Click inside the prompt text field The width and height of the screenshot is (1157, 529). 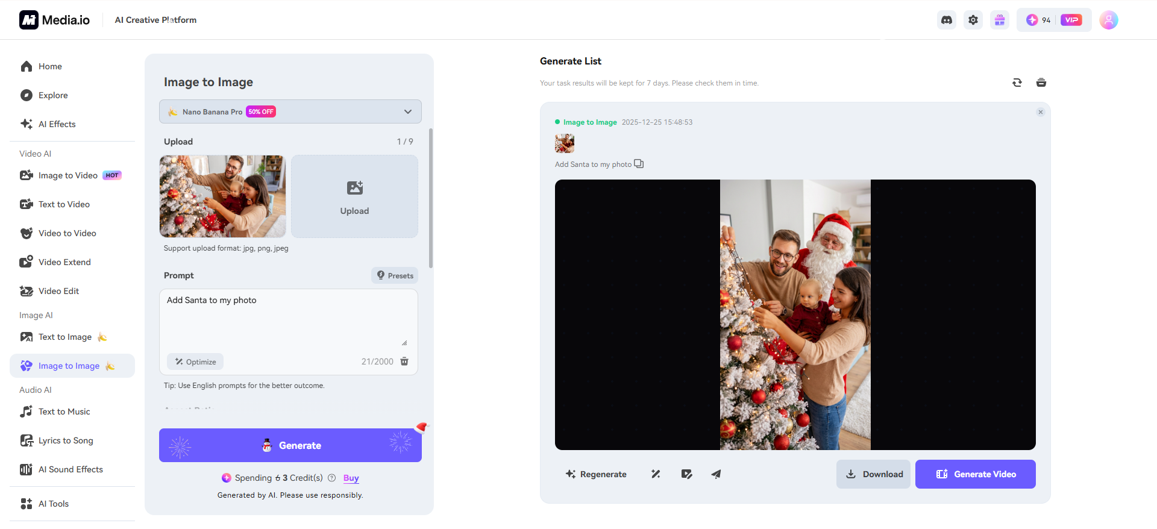289,319
